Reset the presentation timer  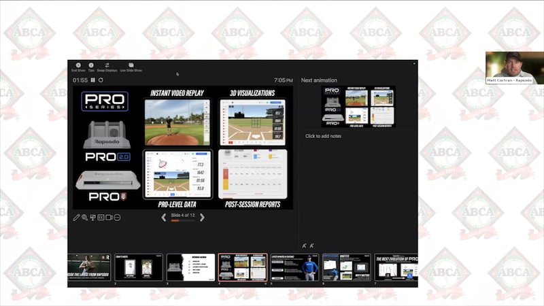101,80
